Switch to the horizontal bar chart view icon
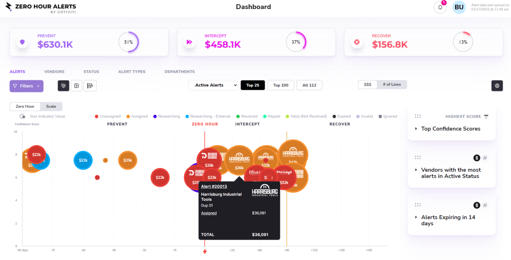511x260 pixels. click(x=90, y=86)
